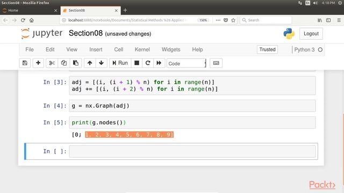Viewport: 344px width, 193px height.
Task: Click the g = nx.Graph(adj) cell
Action: [x=192, y=106]
